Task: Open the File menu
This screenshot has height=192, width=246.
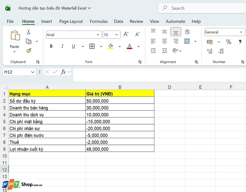Action: tap(10, 21)
